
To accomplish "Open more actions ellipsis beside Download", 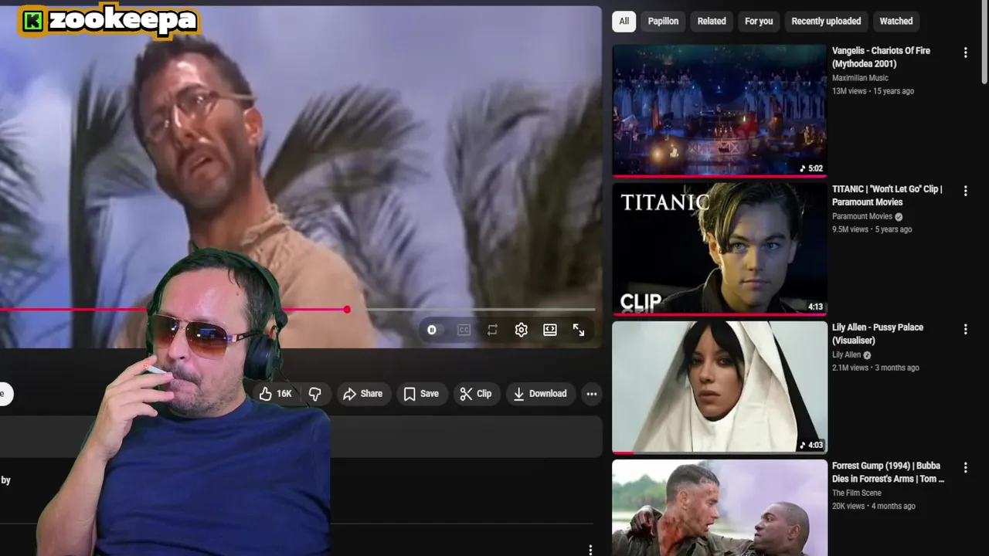I will point(592,394).
